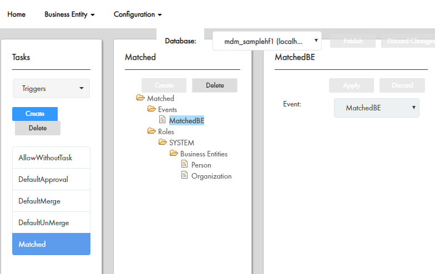This screenshot has width=435, height=274.
Task: Select the Person tree node
Action: (x=201, y=165)
